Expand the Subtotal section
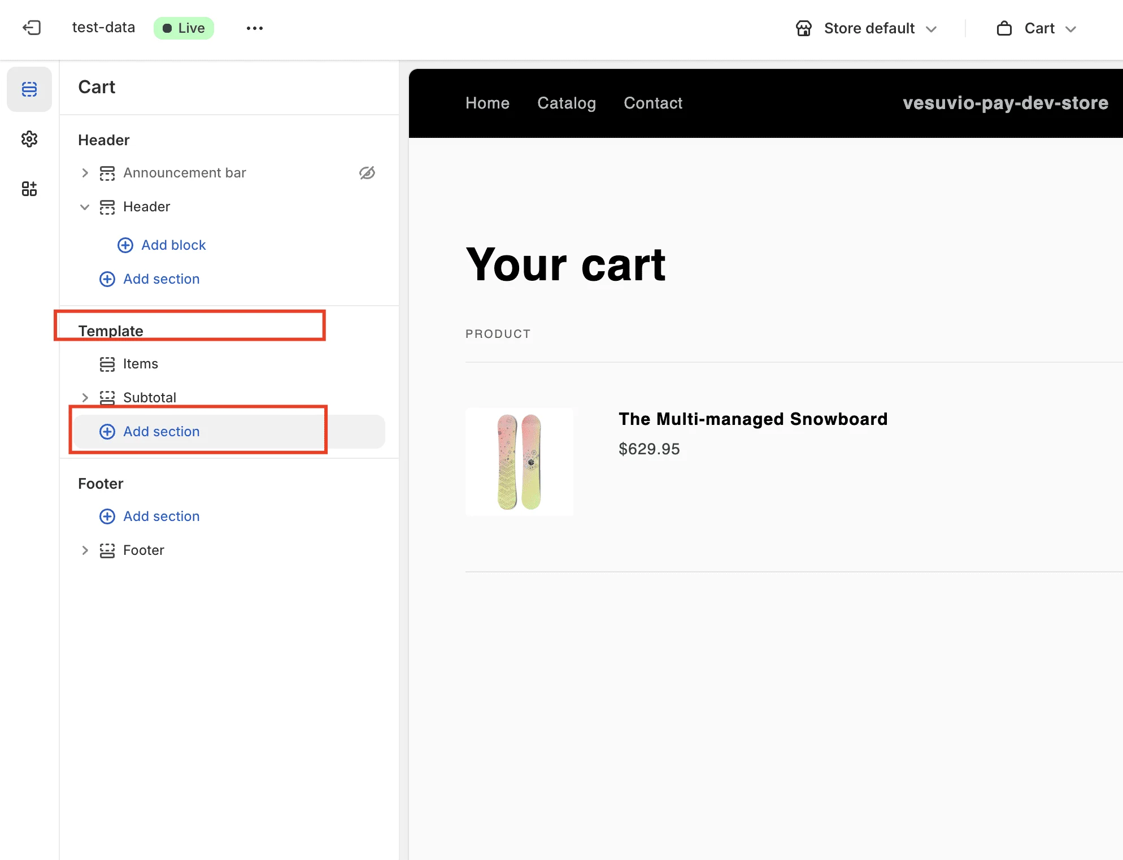Viewport: 1123px width, 860px height. [x=85, y=397]
